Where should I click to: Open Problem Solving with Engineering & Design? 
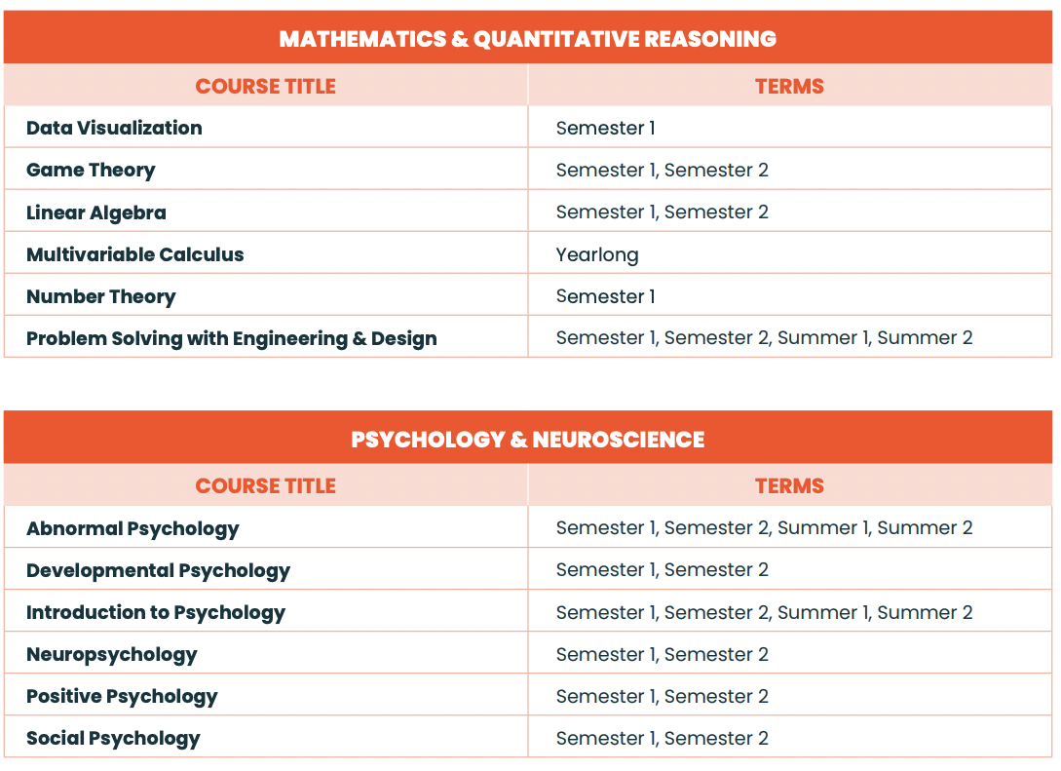pos(232,338)
